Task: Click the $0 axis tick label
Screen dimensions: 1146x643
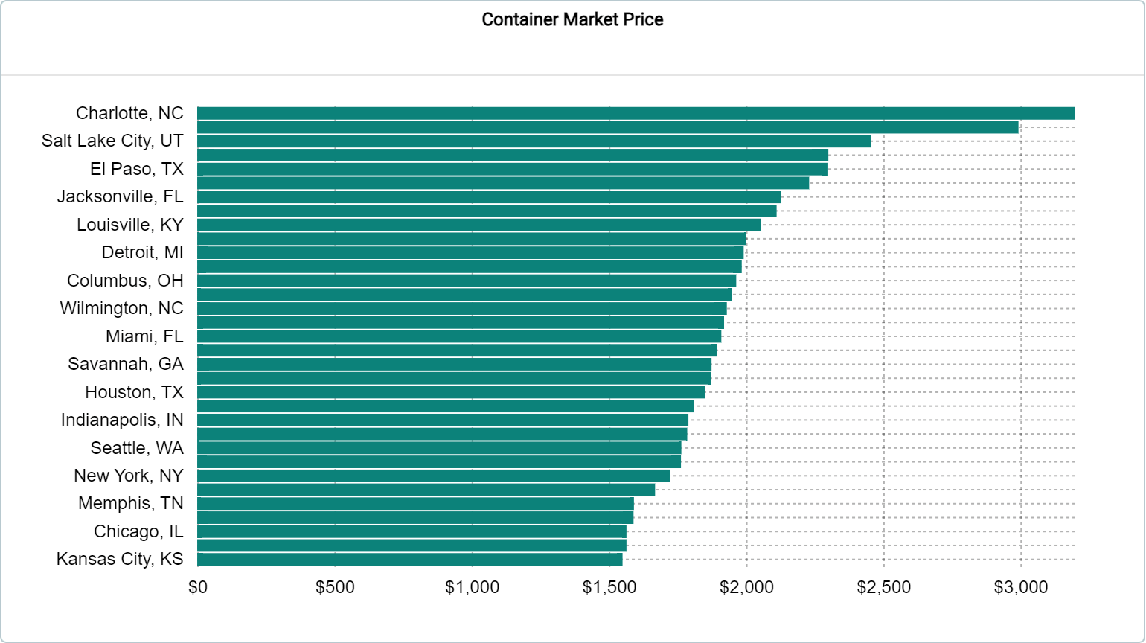Action: (x=198, y=587)
